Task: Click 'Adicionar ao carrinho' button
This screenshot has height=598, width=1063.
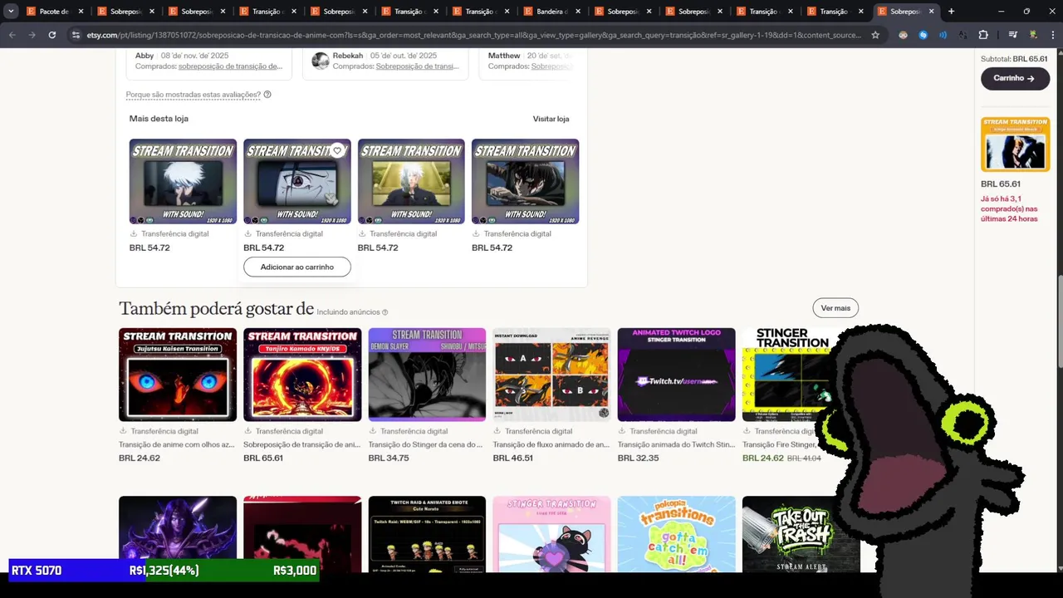Action: [x=297, y=267]
